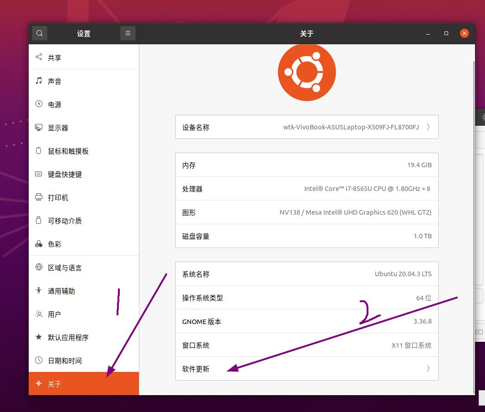The width and height of the screenshot is (485, 412).
Task: Click the 窗口系统 label
Action: pyautogui.click(x=196, y=345)
